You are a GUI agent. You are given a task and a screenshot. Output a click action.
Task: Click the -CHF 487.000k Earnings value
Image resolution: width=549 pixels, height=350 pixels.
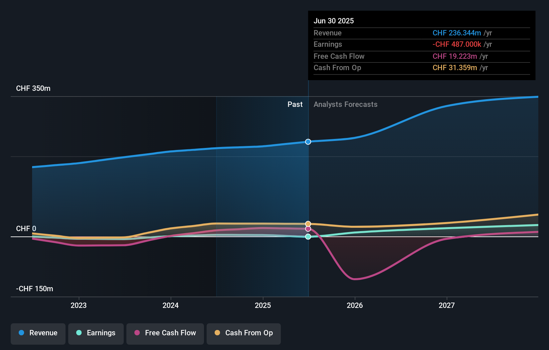(x=457, y=44)
